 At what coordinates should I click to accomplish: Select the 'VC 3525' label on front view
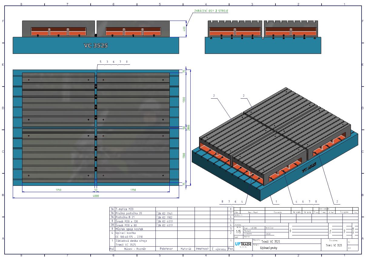(96, 45)
